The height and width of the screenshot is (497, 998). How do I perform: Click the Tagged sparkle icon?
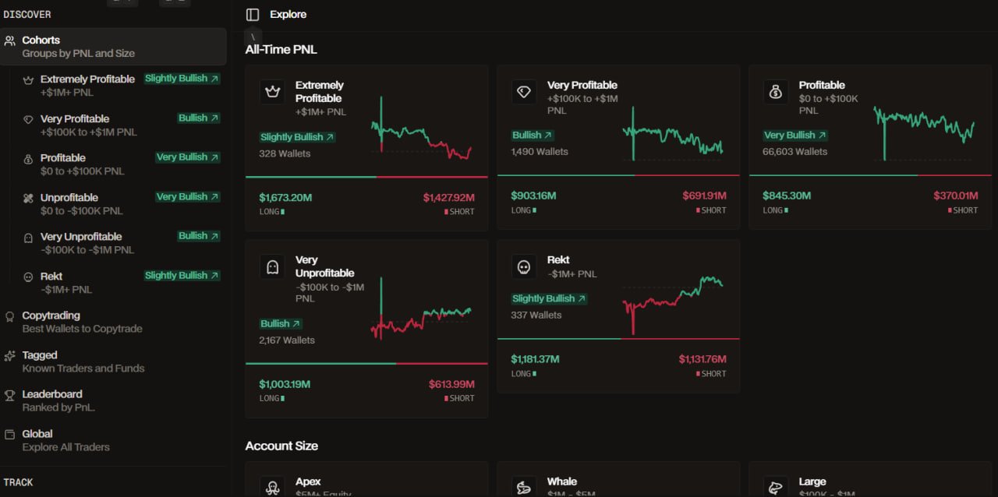(9, 355)
